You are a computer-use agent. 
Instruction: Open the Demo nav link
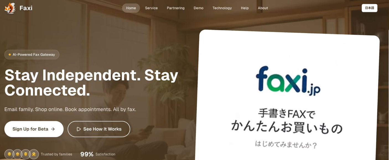(x=198, y=8)
